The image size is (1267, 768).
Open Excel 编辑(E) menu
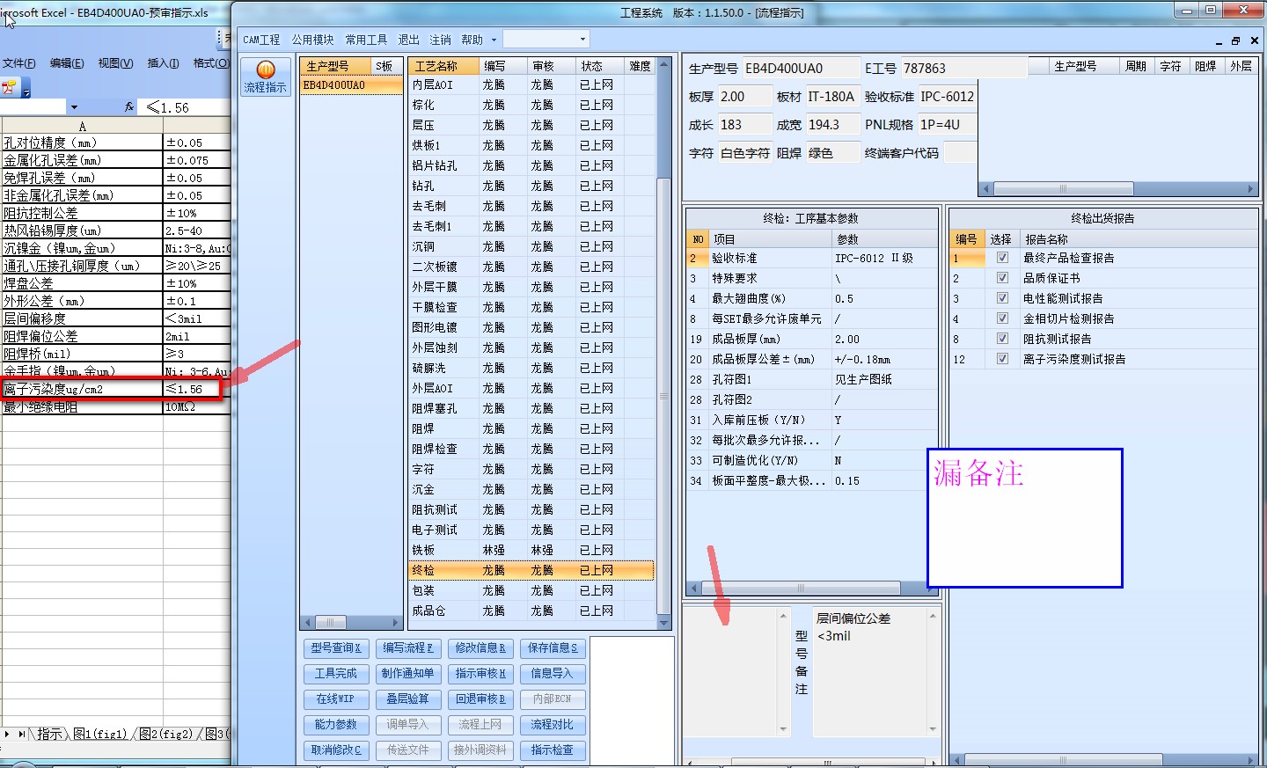coord(67,62)
